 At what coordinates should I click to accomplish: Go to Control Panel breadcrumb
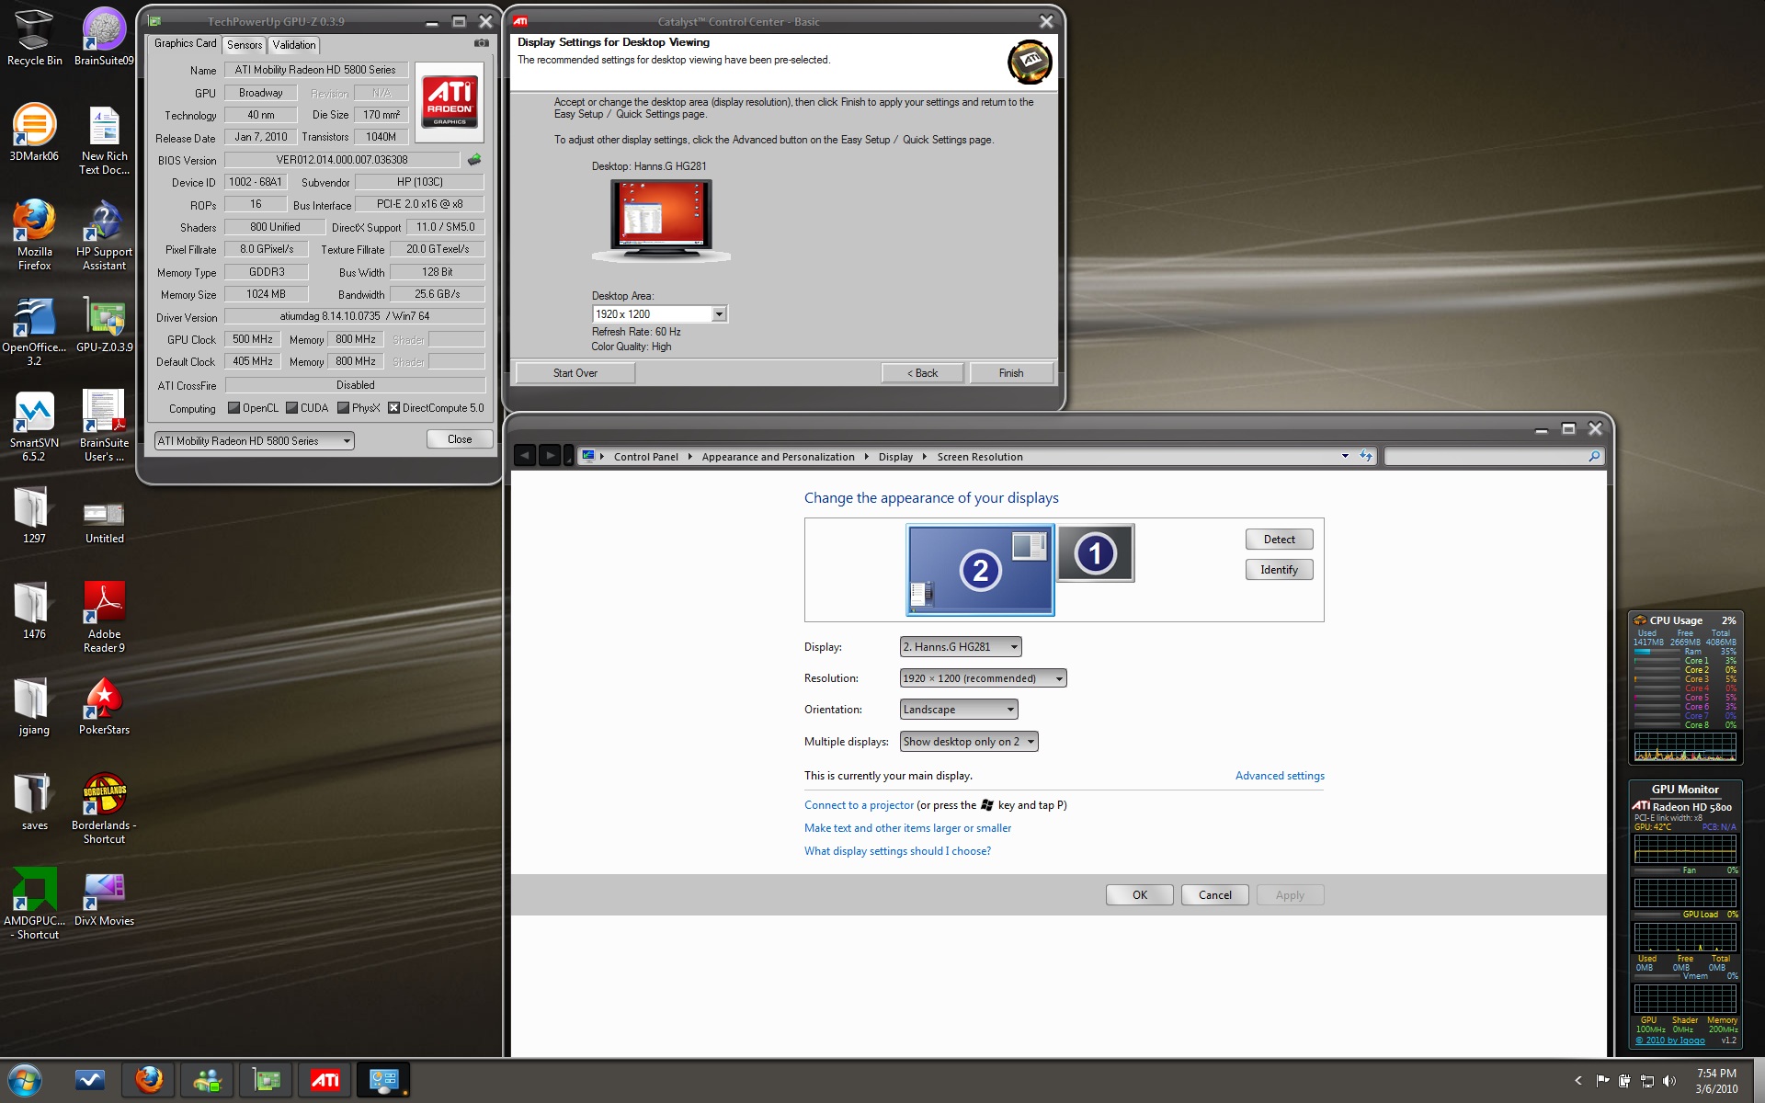click(645, 457)
